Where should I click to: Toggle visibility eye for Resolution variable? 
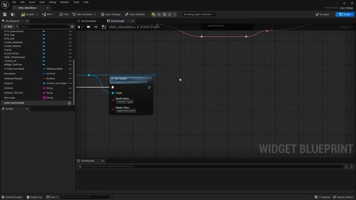click(70, 74)
